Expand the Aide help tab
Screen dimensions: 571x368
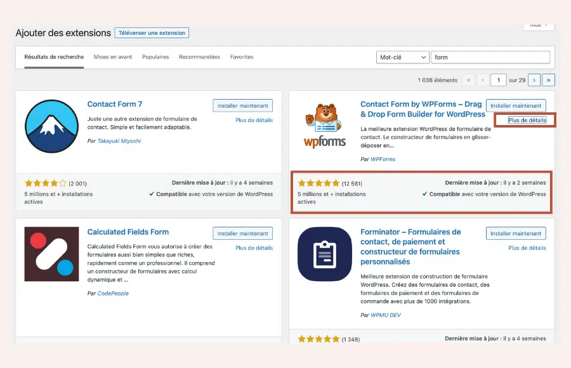click(539, 25)
